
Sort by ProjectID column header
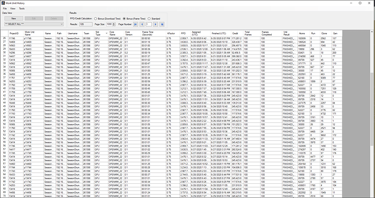coord(16,33)
